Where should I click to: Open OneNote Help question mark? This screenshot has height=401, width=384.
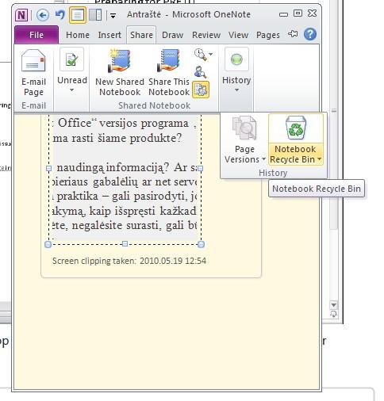point(310,34)
